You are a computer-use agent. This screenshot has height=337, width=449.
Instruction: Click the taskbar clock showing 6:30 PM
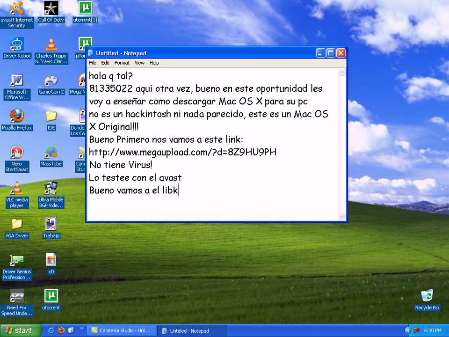(x=432, y=331)
